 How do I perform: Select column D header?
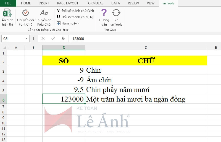(146, 48)
